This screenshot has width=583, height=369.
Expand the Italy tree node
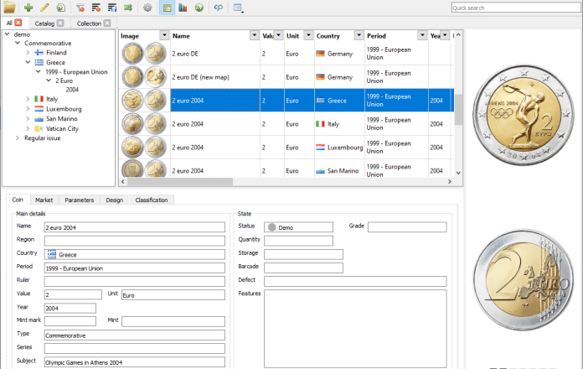28,99
